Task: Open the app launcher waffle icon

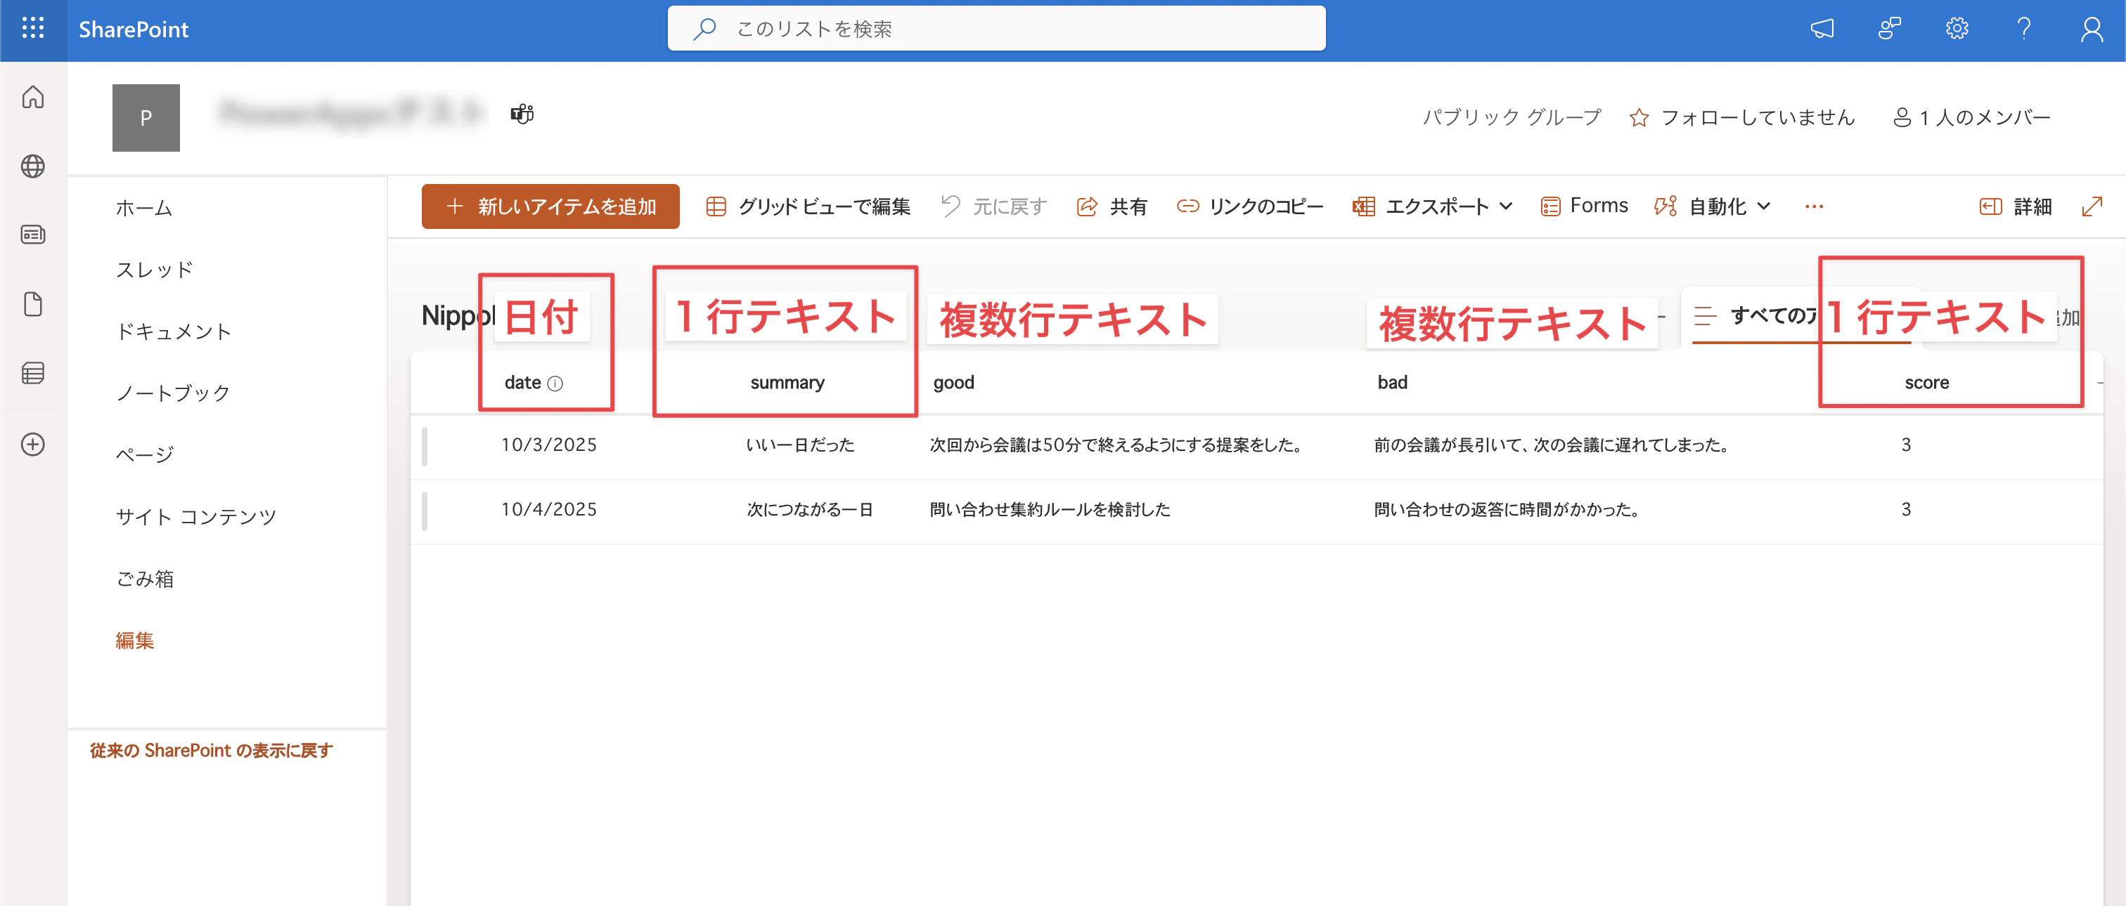Action: click(33, 29)
